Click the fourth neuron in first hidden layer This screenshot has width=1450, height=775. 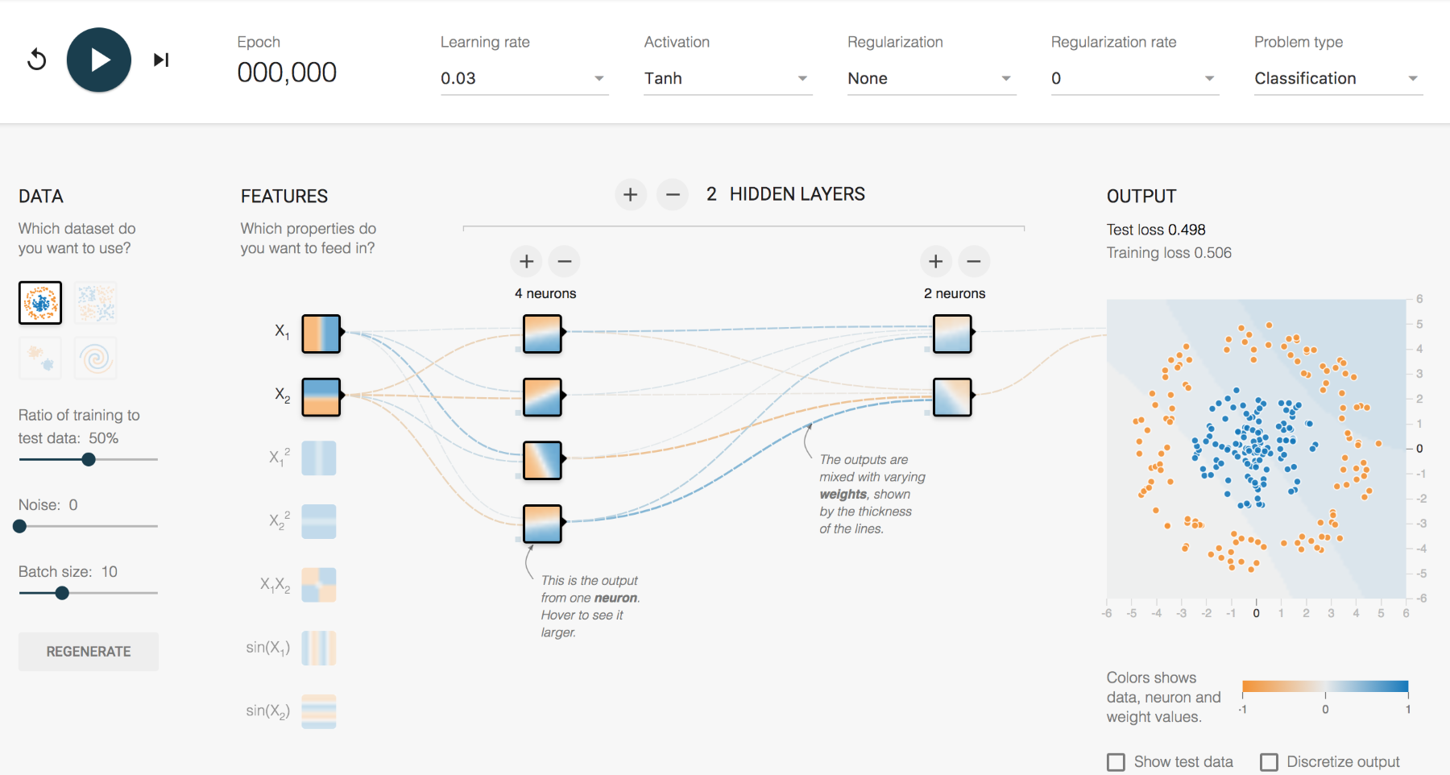coord(542,523)
